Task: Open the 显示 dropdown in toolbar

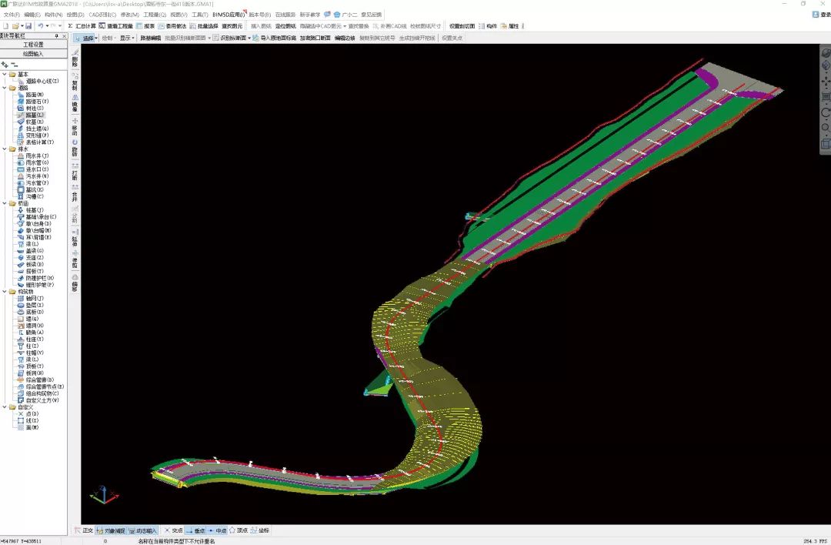Action: pos(127,37)
